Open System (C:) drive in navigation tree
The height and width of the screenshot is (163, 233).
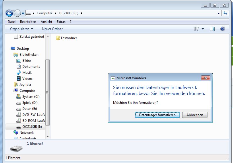31,97
